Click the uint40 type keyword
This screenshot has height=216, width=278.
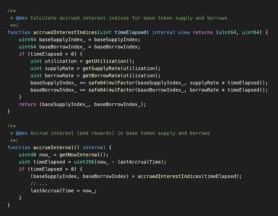pos(28,154)
